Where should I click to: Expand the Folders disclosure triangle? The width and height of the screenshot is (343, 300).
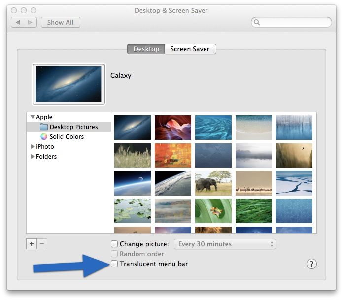point(33,157)
